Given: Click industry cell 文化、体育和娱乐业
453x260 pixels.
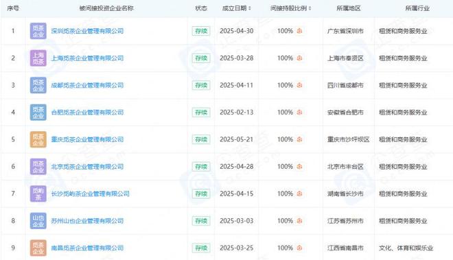Looking at the screenshot, I should click(406, 248).
